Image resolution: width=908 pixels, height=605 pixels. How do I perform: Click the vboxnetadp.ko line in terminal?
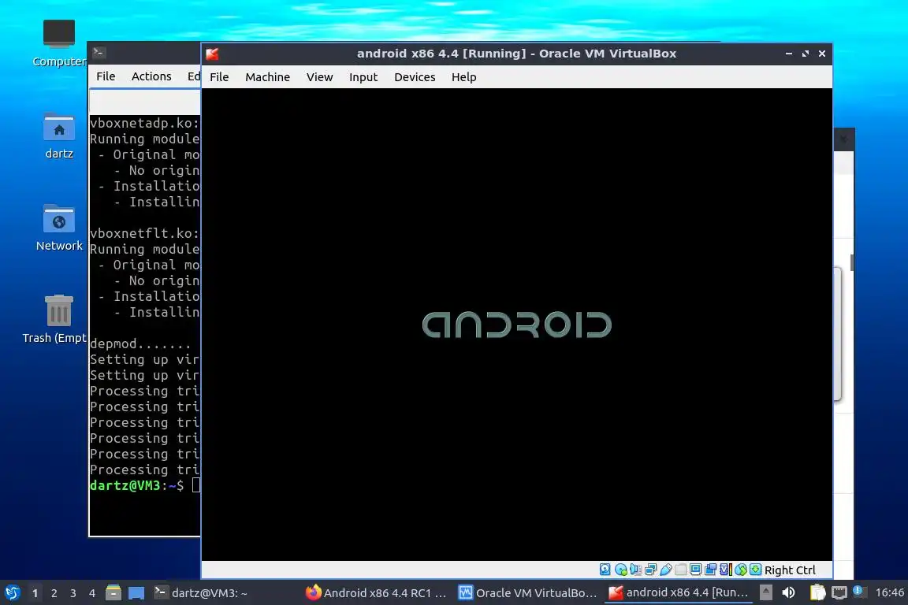pyautogui.click(x=145, y=123)
